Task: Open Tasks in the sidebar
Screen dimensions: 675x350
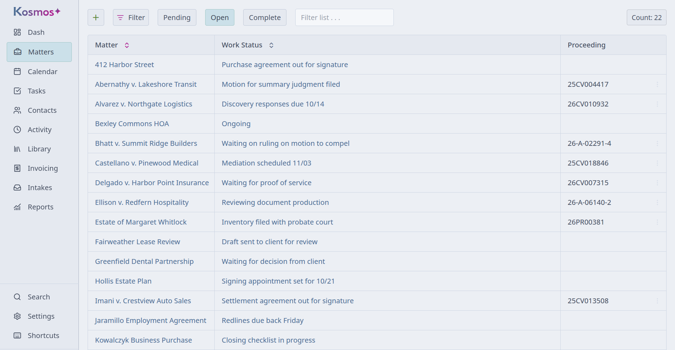Action: (x=39, y=91)
